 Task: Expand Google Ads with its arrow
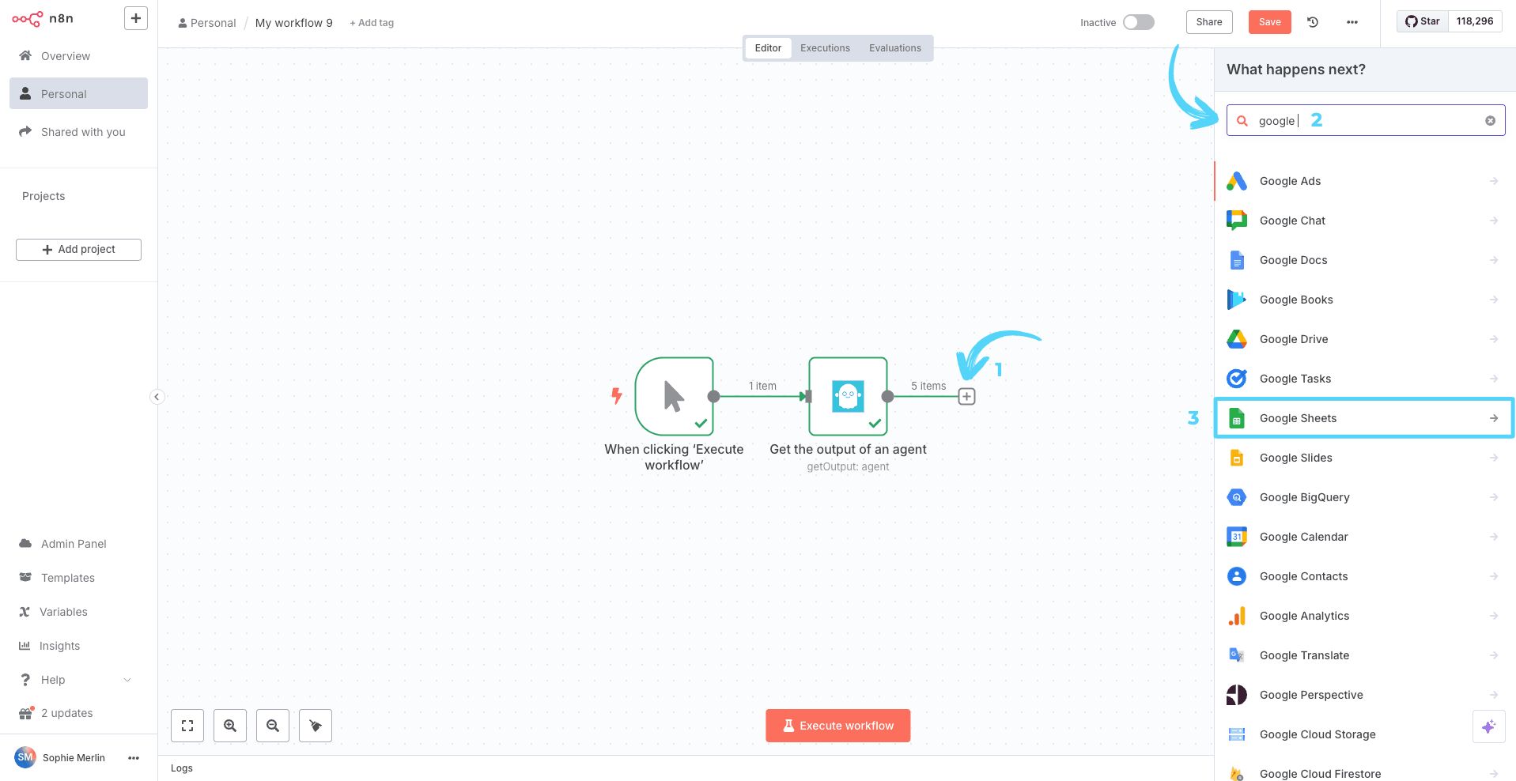pyautogui.click(x=1494, y=181)
